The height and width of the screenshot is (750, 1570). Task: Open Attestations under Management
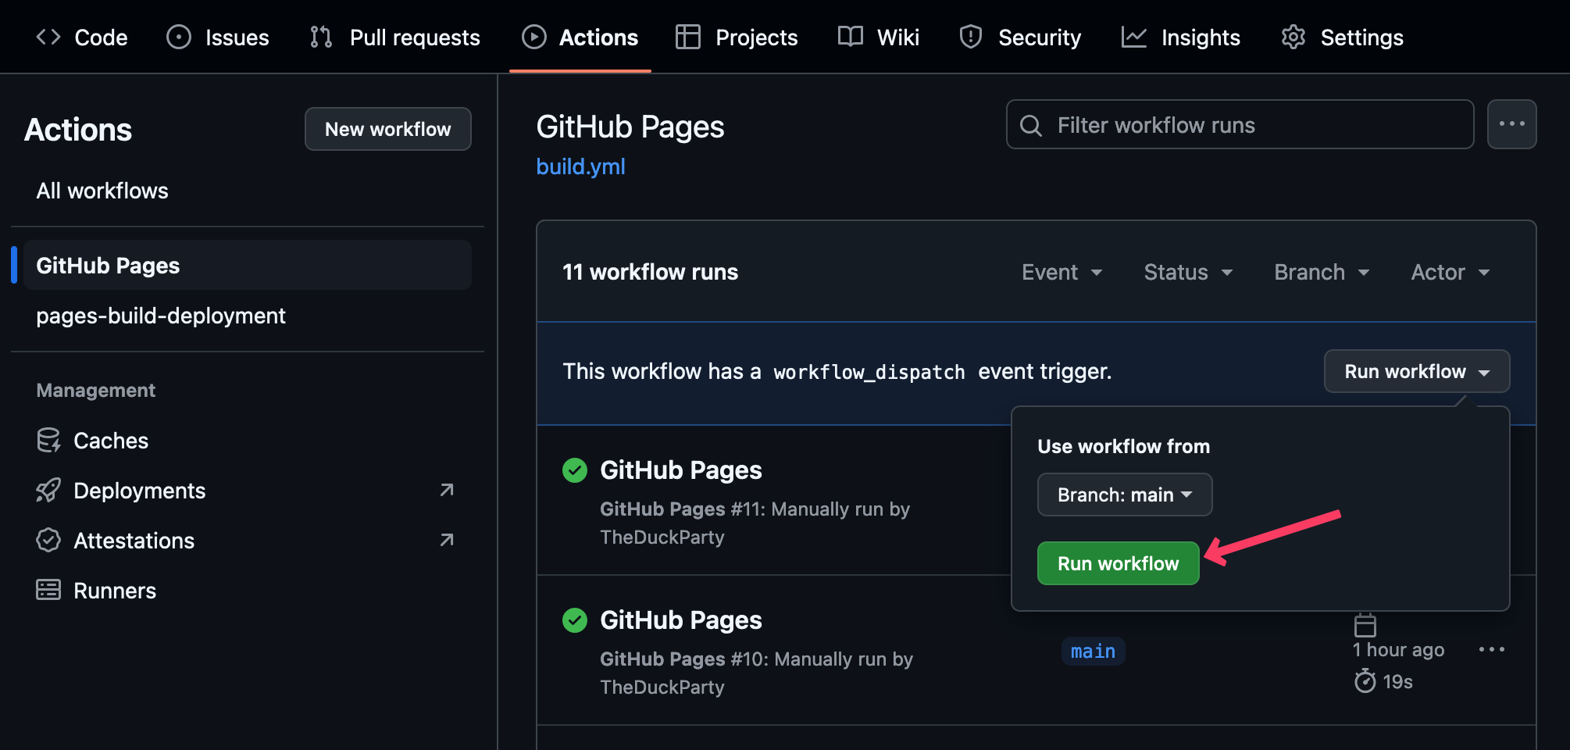[x=134, y=541]
